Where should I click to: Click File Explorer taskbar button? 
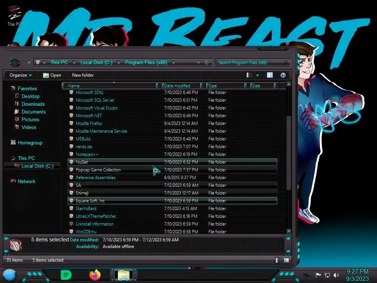tap(124, 275)
